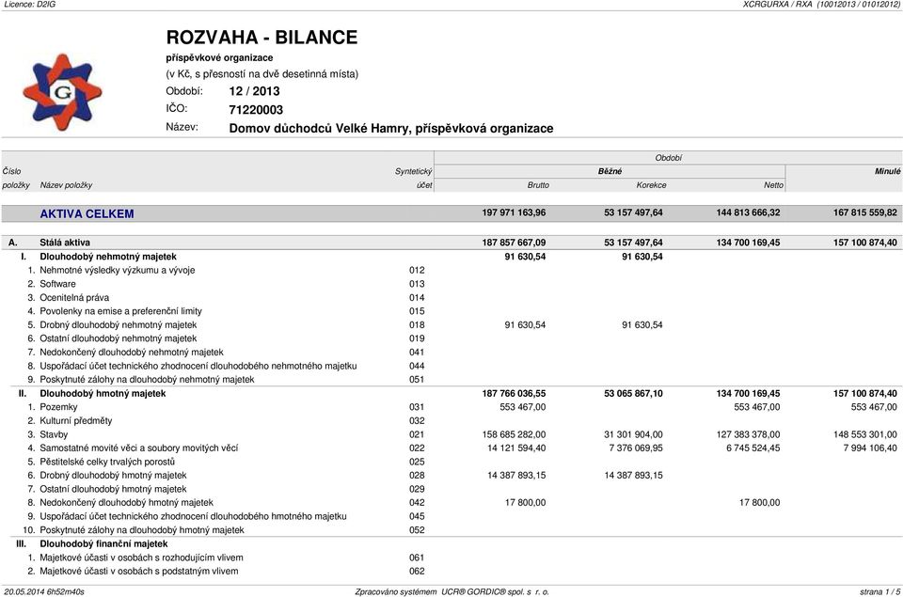
Task: Click Samostatné movité věci row label
Action: (139, 448)
